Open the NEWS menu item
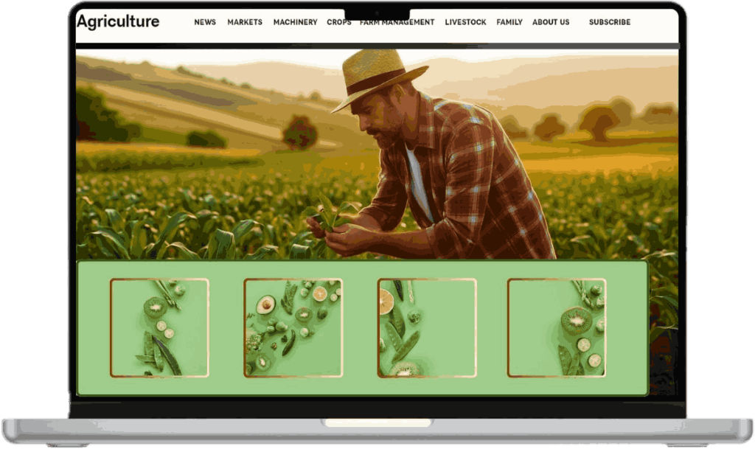Viewport: 755px width, 449px height. (205, 22)
